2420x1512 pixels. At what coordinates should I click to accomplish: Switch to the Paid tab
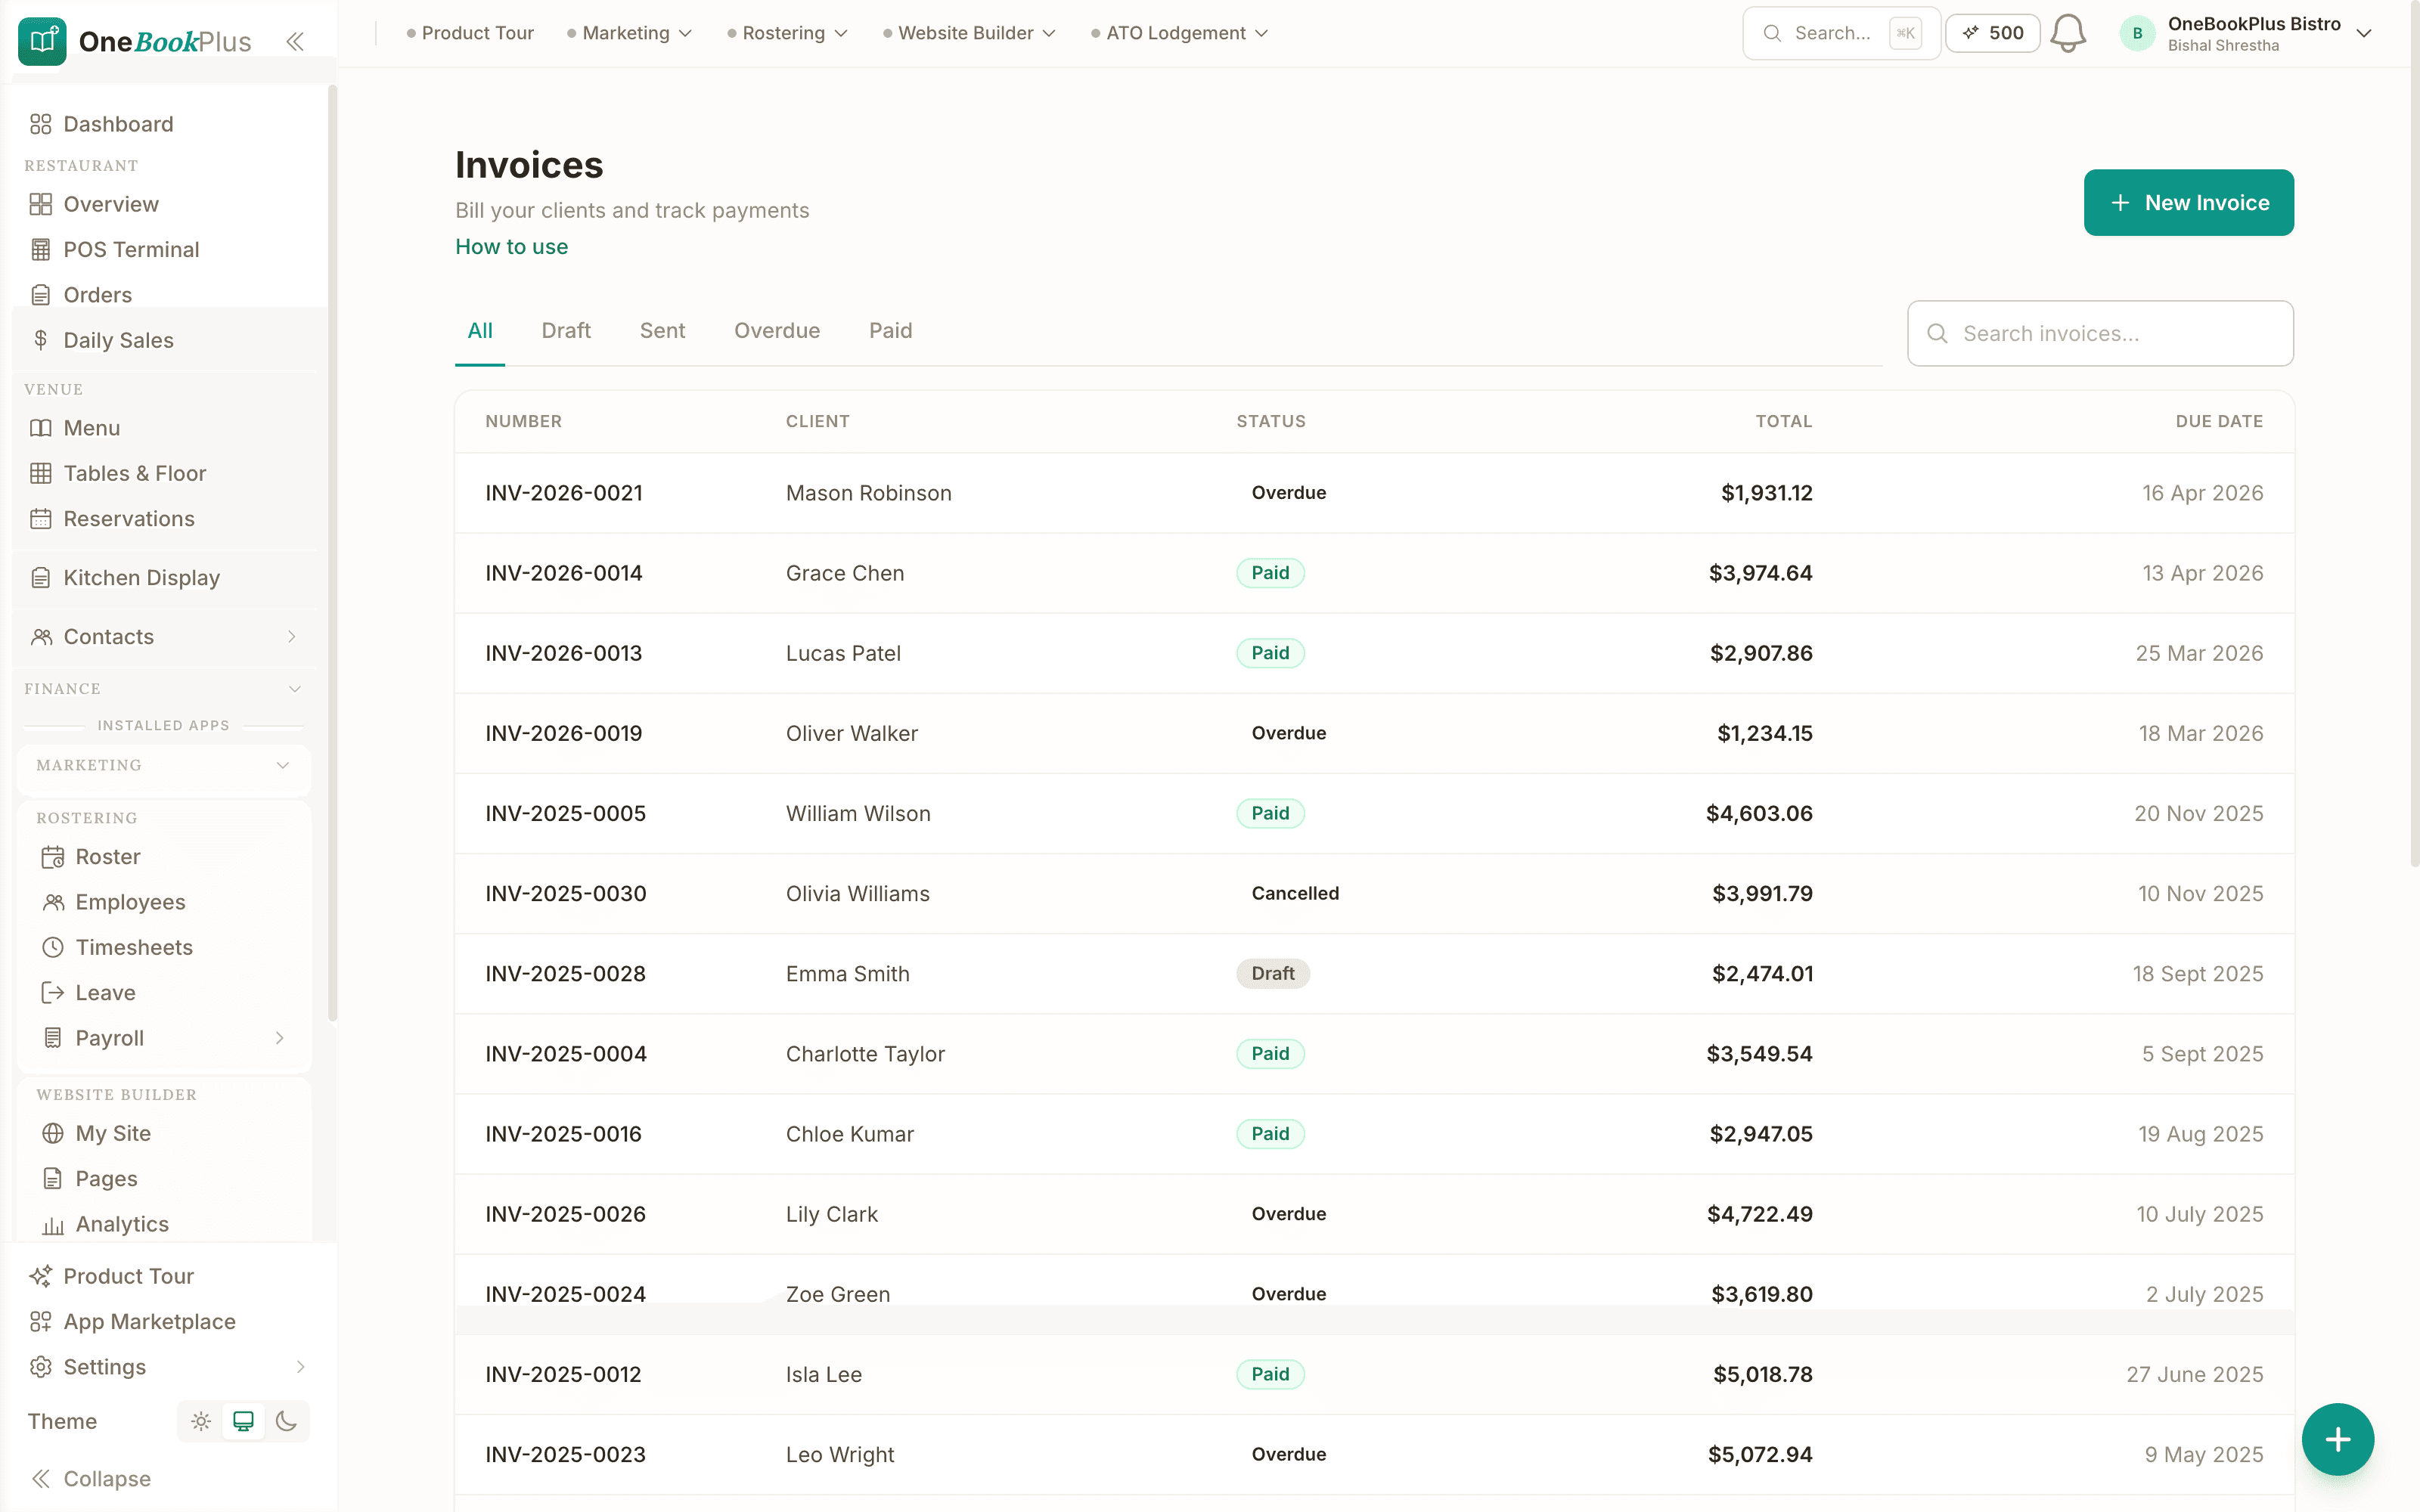point(890,331)
